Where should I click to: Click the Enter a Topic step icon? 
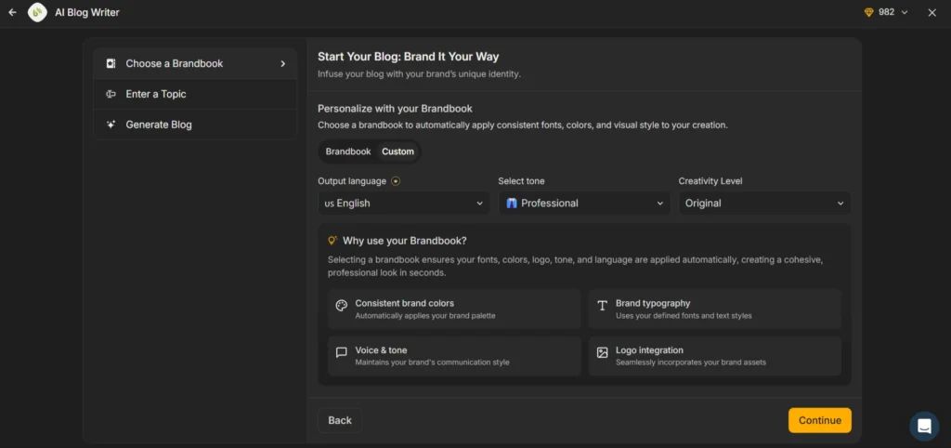(x=111, y=94)
